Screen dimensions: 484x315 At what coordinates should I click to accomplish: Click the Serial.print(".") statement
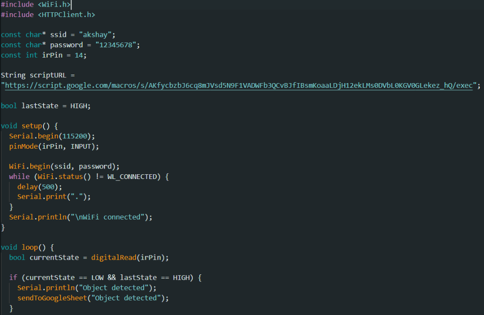click(53, 196)
